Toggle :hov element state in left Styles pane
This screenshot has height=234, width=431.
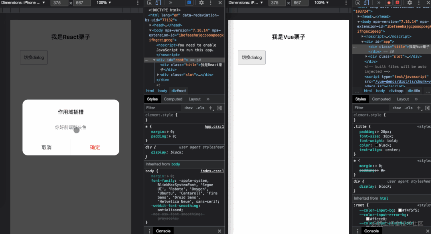pos(188,108)
